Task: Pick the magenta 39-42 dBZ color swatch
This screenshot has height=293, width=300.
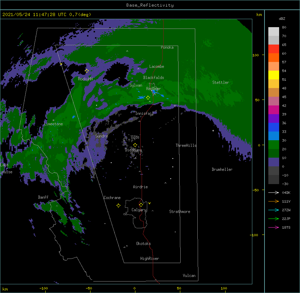Action: [x=274, y=110]
